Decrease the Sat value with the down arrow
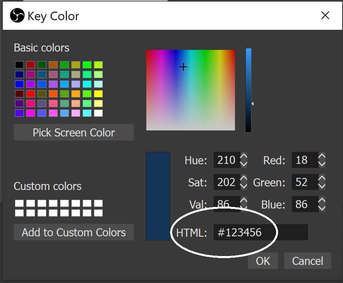 point(243,186)
